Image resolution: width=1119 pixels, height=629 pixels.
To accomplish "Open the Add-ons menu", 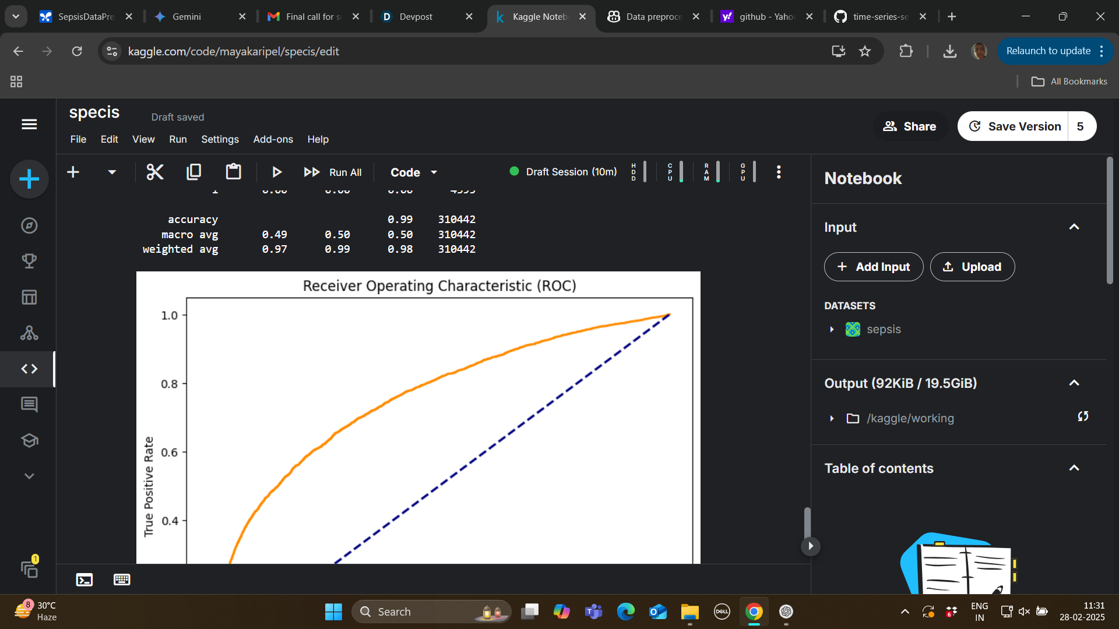I will [273, 139].
